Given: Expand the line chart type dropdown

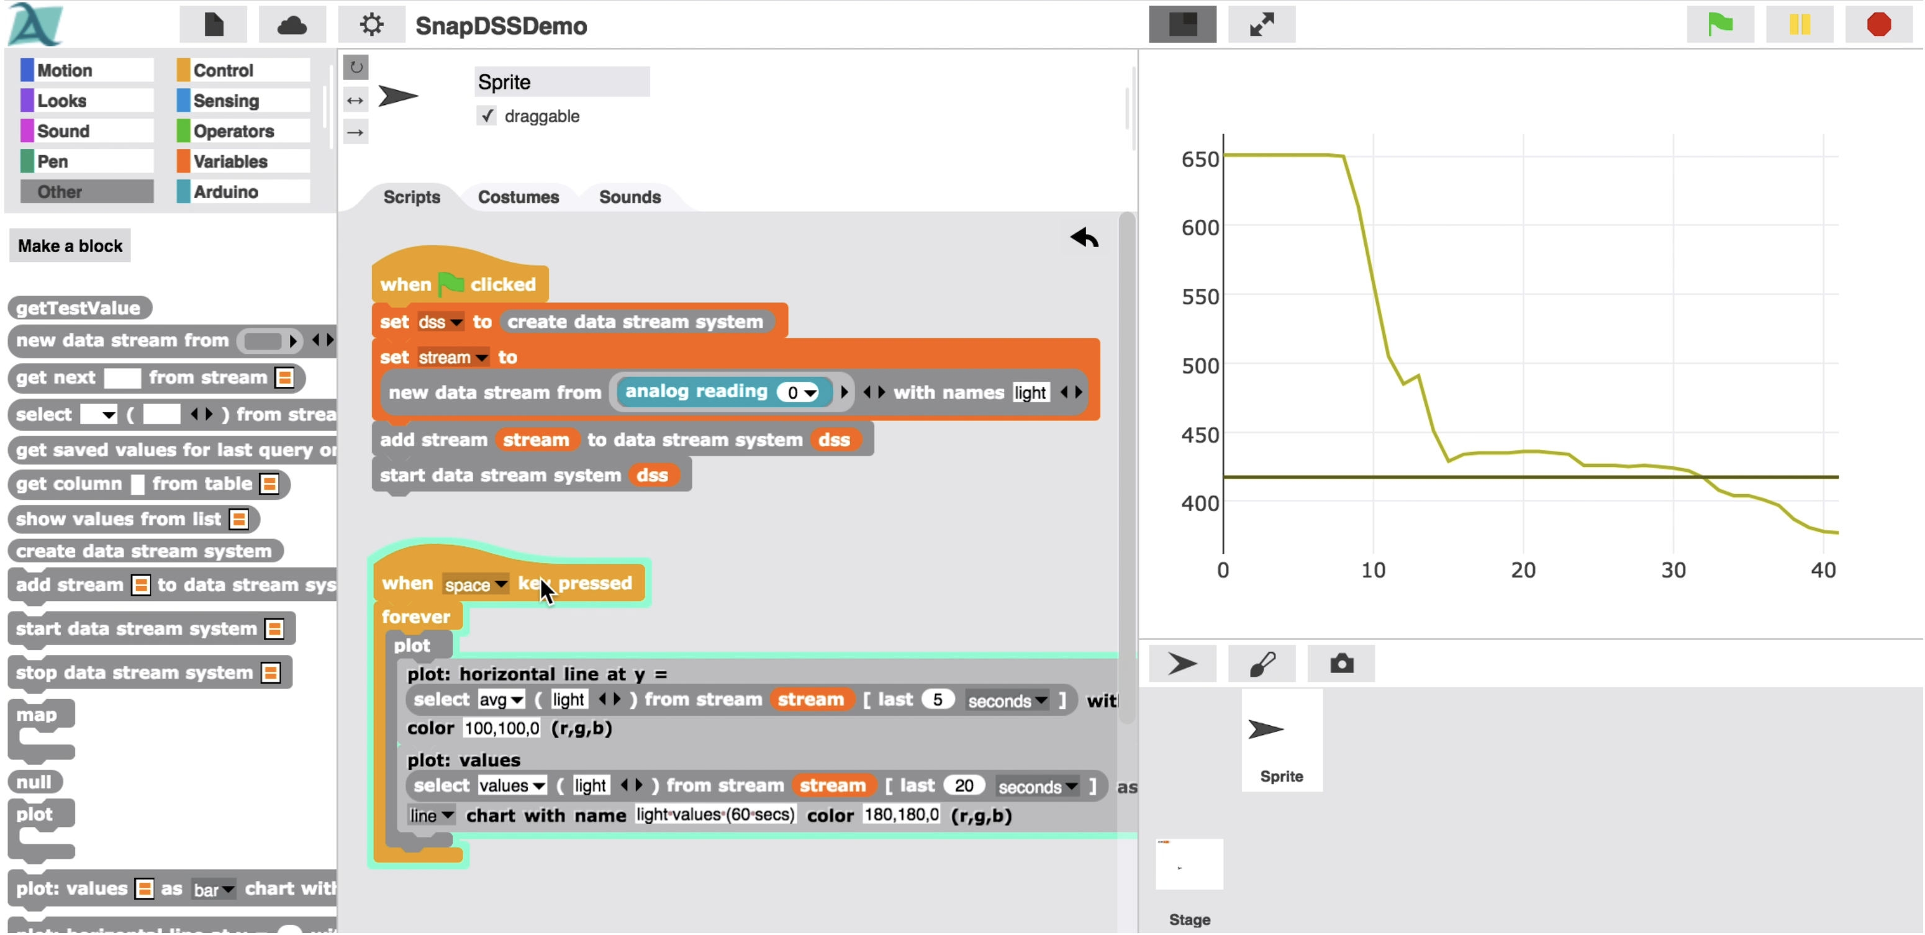Looking at the screenshot, I should [x=447, y=815].
